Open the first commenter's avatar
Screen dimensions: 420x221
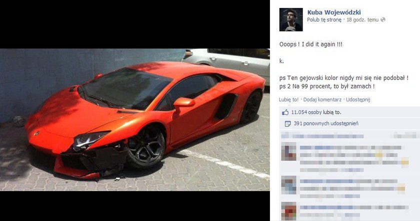click(289, 152)
